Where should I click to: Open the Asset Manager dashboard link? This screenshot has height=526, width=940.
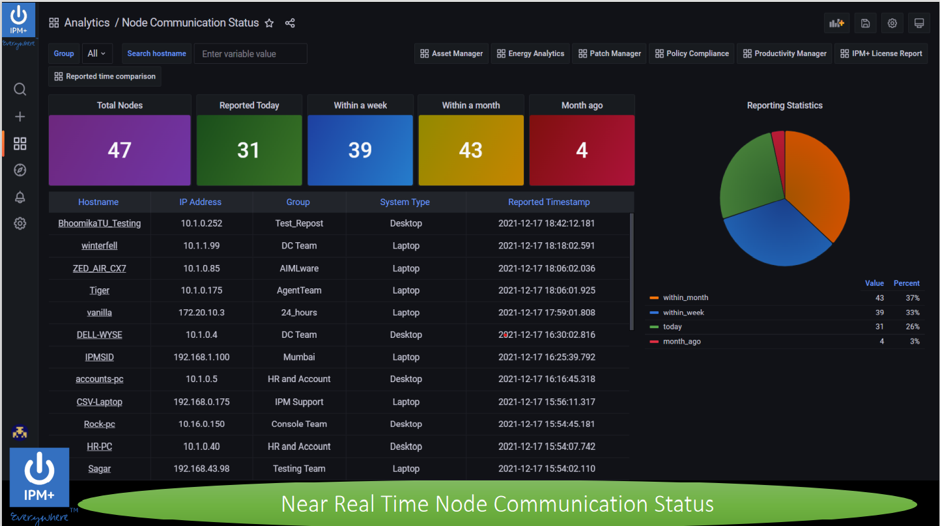(451, 53)
